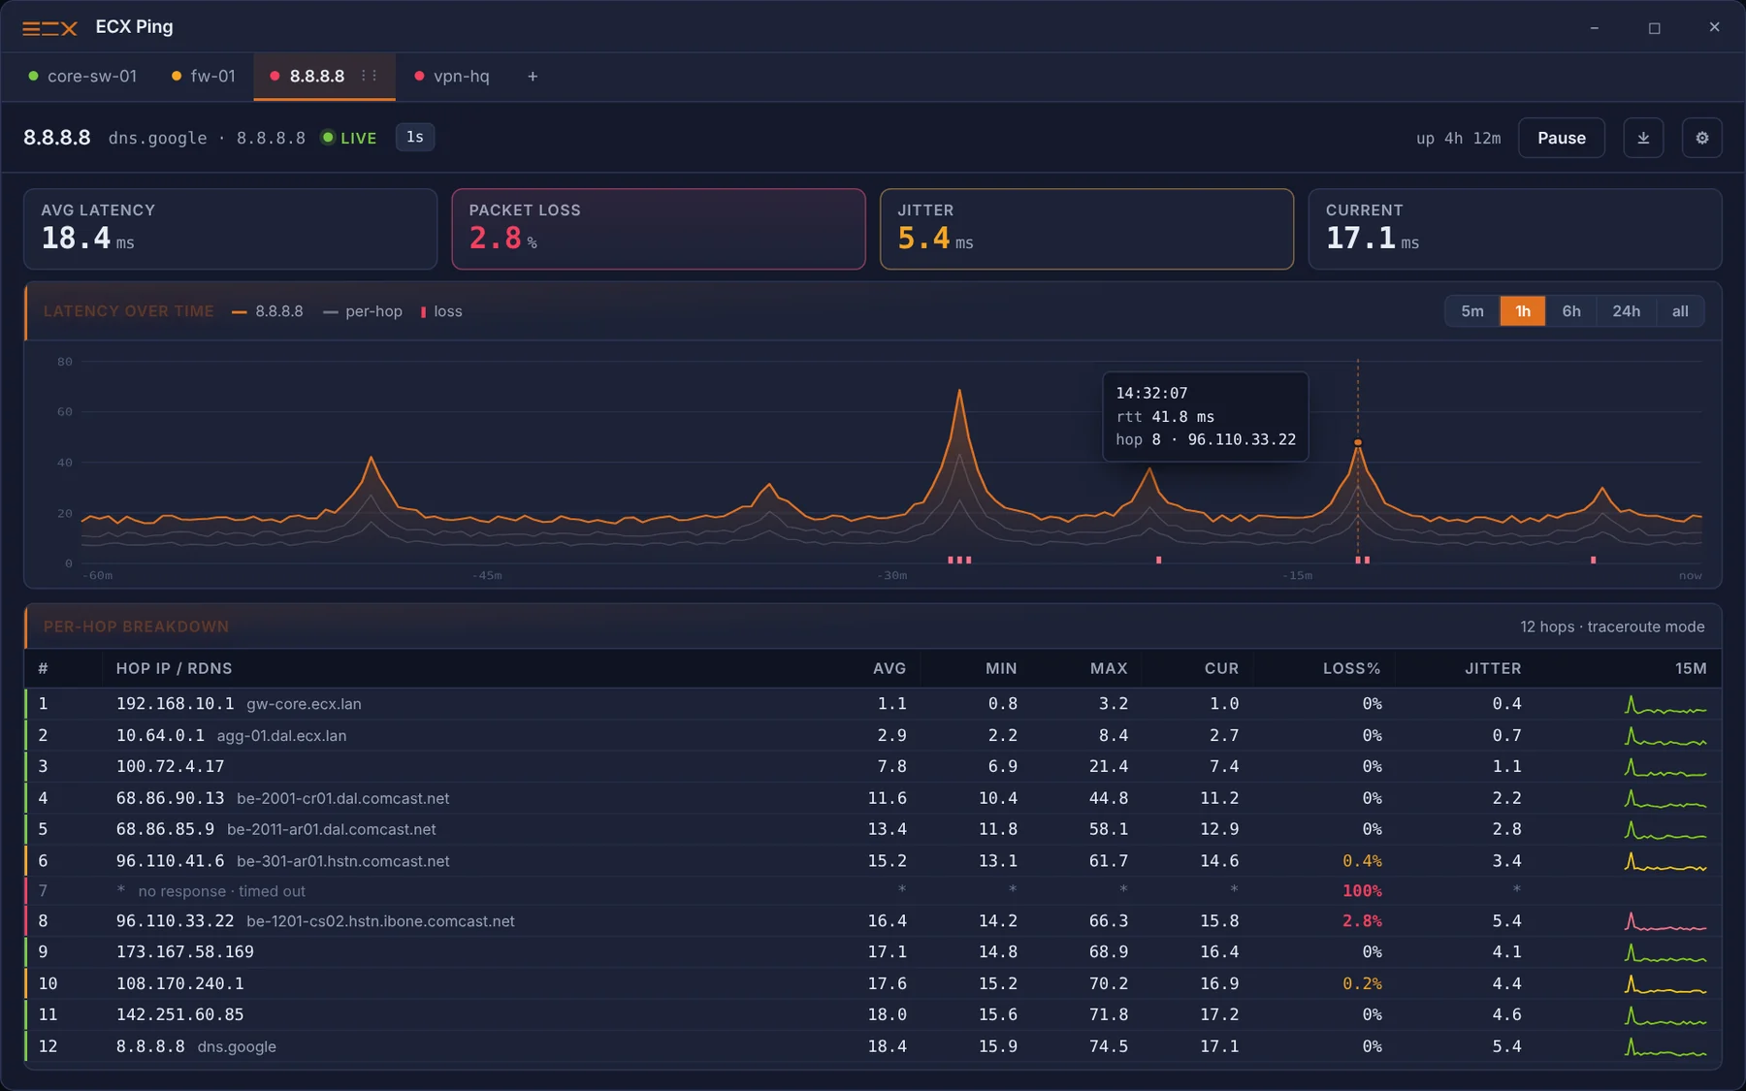Set chart range to 1h
The height and width of the screenshot is (1091, 1746).
point(1523,311)
